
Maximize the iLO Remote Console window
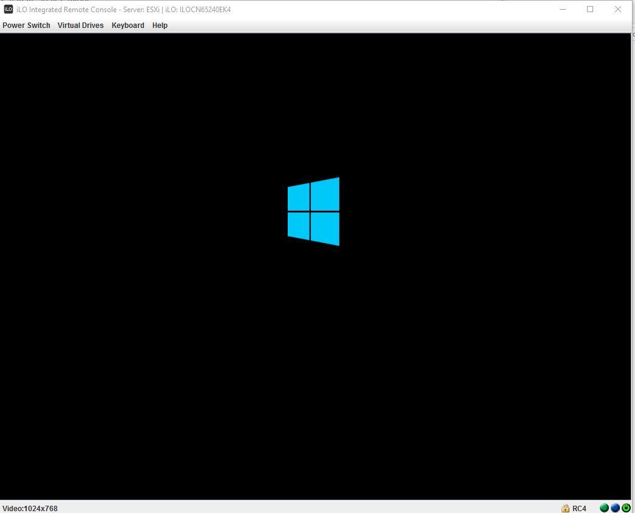590,9
